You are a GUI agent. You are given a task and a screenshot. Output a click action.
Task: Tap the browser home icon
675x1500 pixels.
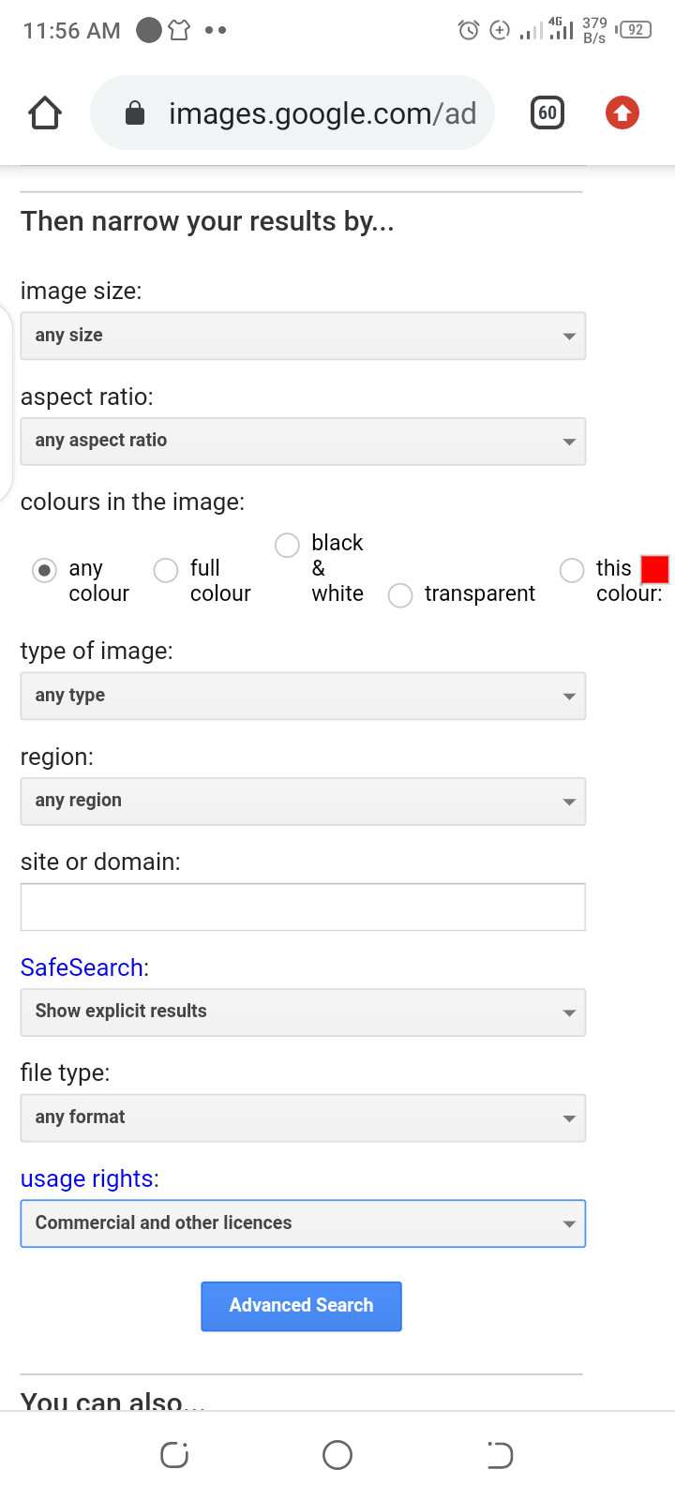(45, 113)
